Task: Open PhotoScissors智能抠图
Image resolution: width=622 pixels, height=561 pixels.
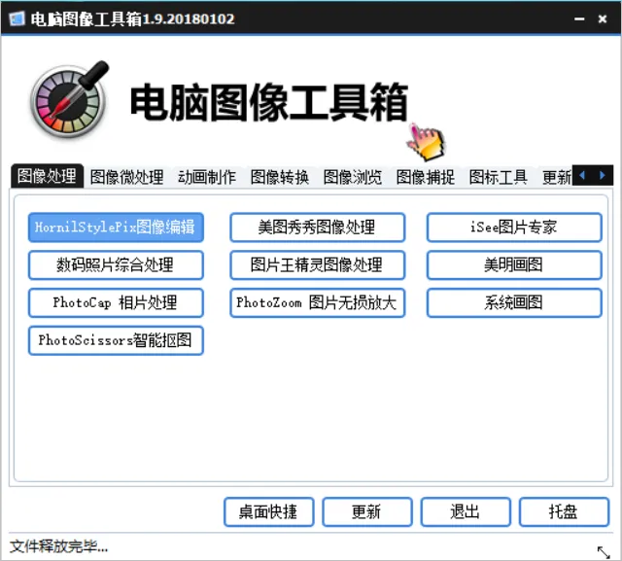Action: coord(116,340)
